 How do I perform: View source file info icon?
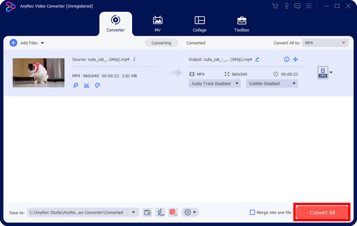pyautogui.click(x=134, y=59)
